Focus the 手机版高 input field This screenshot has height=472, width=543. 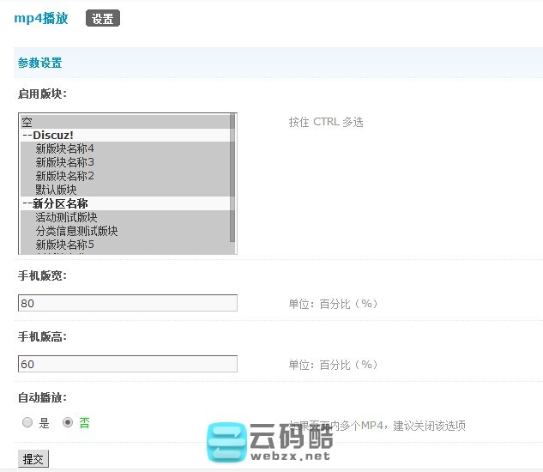(x=127, y=364)
